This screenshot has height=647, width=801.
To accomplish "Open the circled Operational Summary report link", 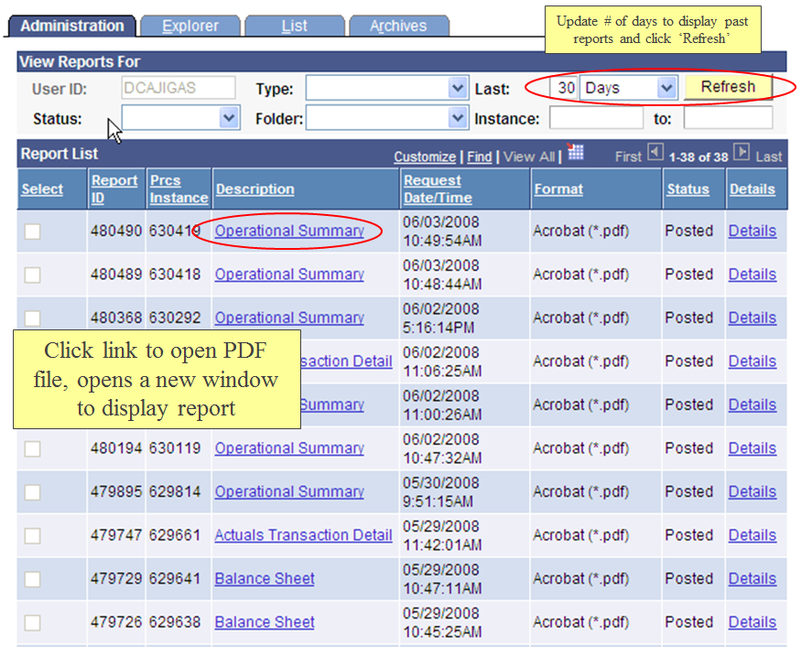I will [x=289, y=232].
